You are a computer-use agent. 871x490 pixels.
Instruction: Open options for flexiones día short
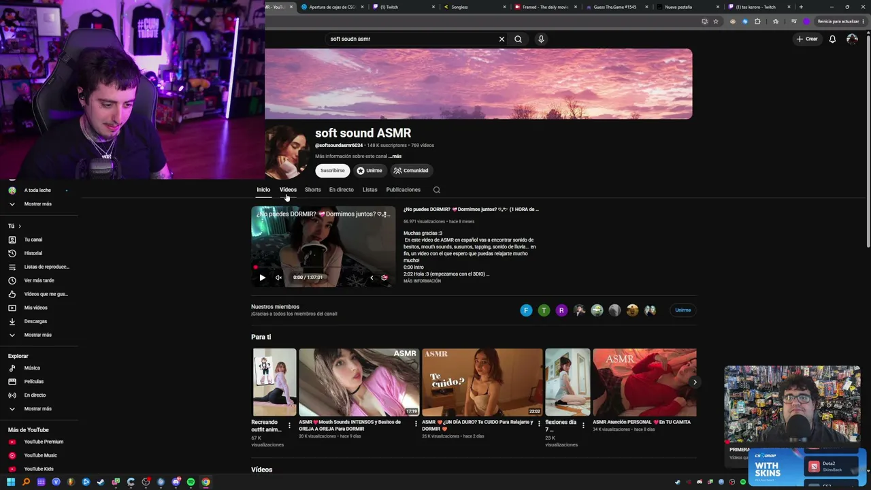[x=583, y=425]
